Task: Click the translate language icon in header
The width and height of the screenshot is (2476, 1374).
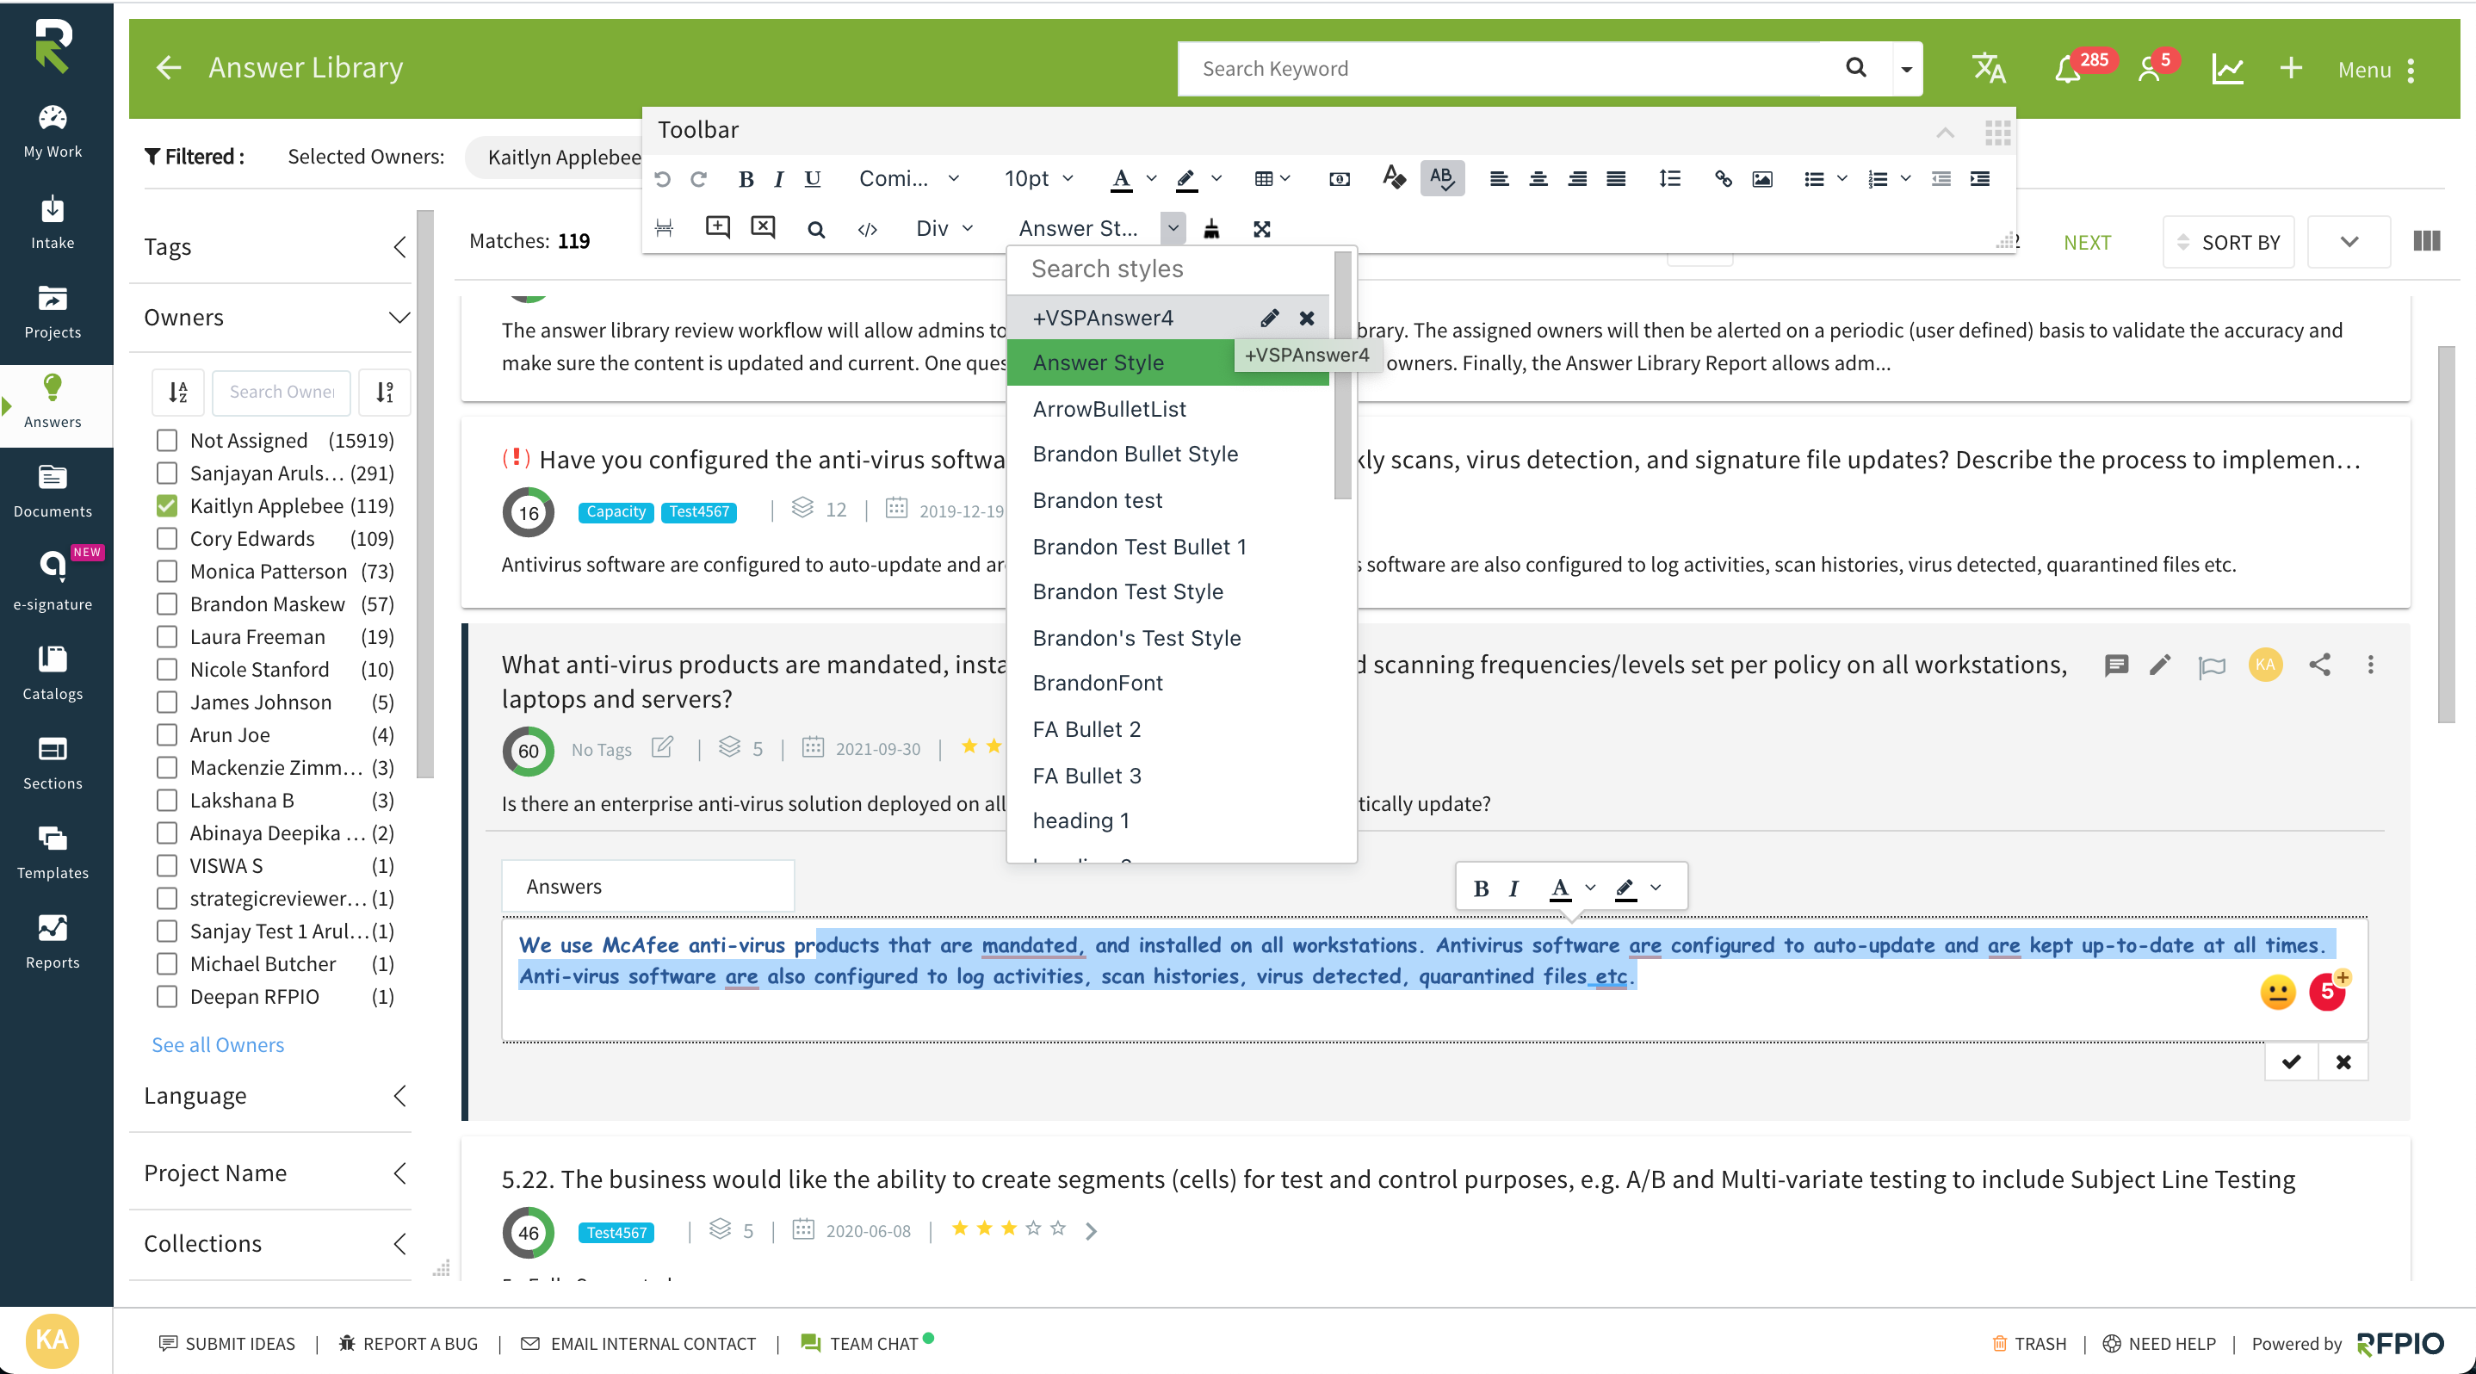Action: (1988, 68)
